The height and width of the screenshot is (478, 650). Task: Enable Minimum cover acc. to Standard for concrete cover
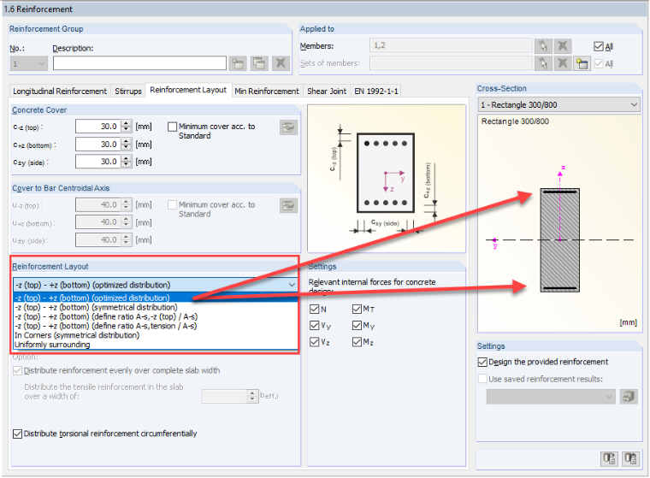click(173, 127)
